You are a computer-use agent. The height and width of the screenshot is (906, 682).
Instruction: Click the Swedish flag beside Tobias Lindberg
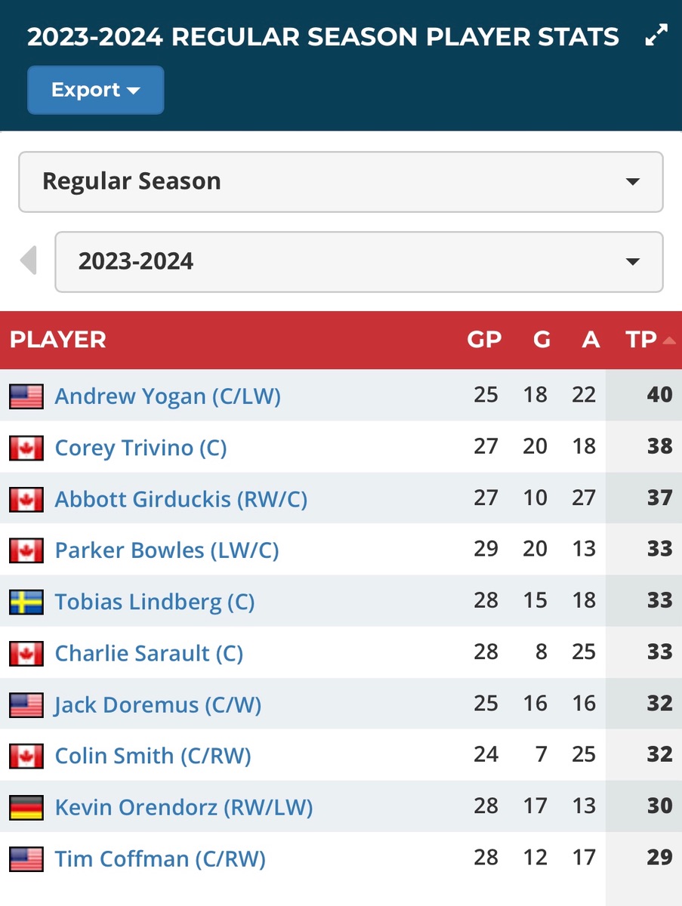(26, 602)
